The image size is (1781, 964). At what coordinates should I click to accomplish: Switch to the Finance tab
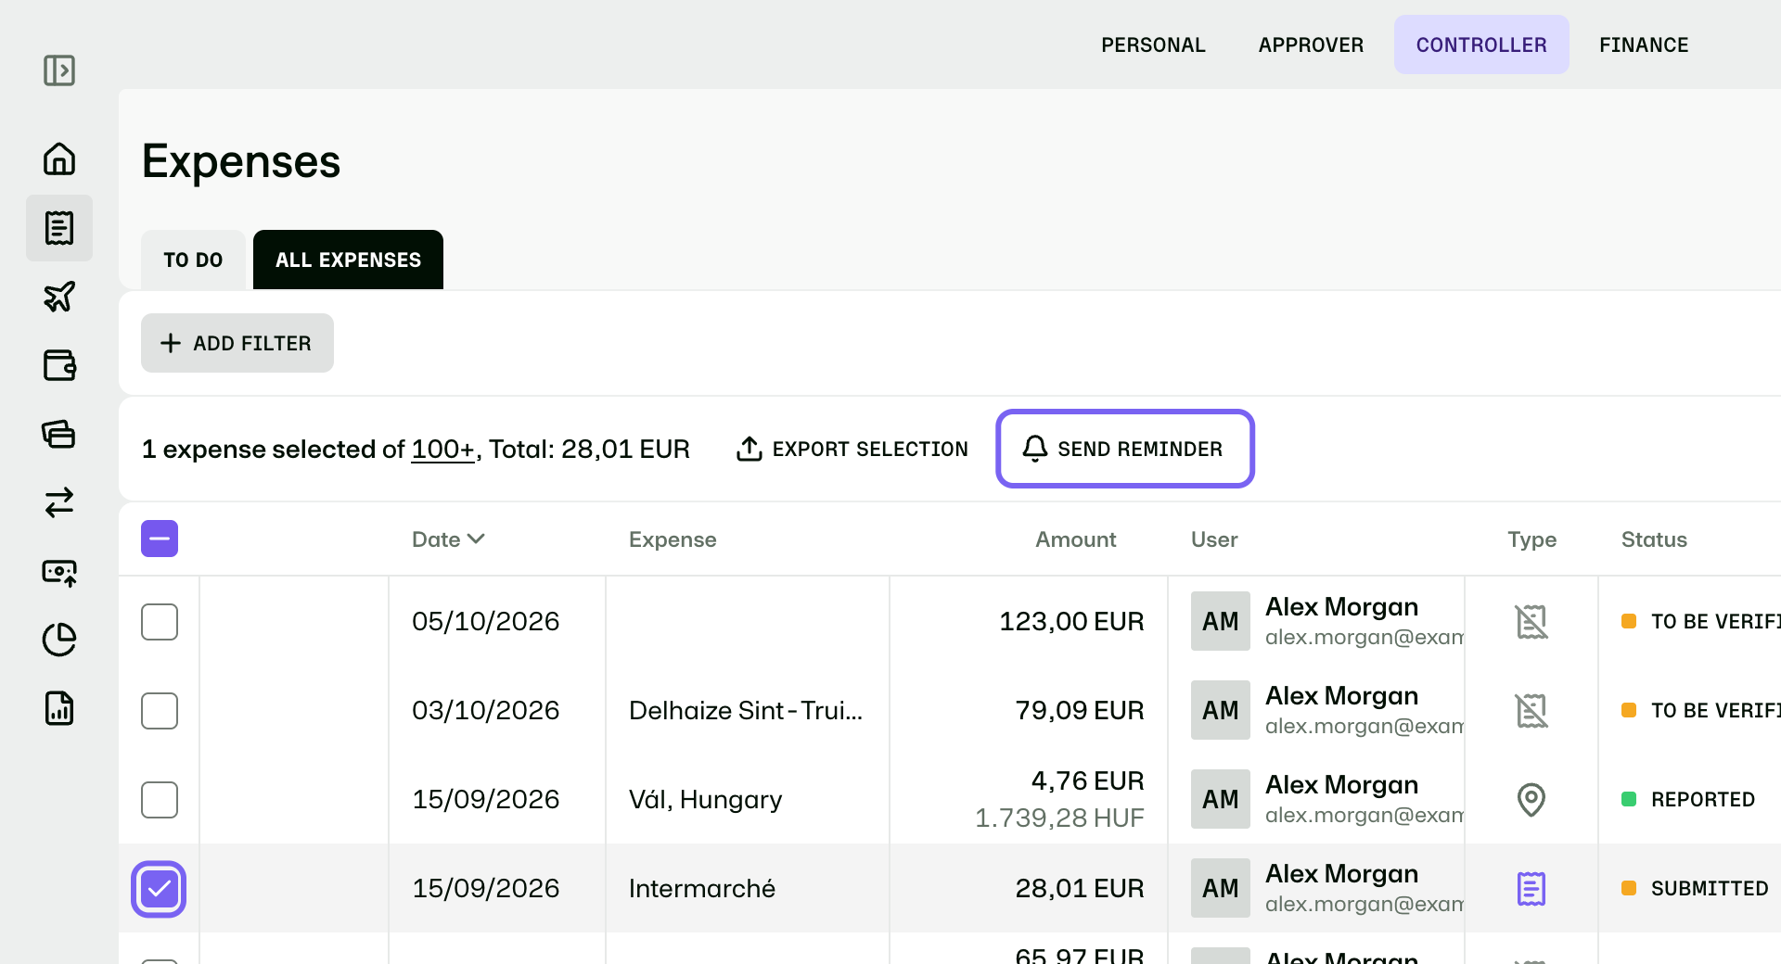(x=1644, y=44)
